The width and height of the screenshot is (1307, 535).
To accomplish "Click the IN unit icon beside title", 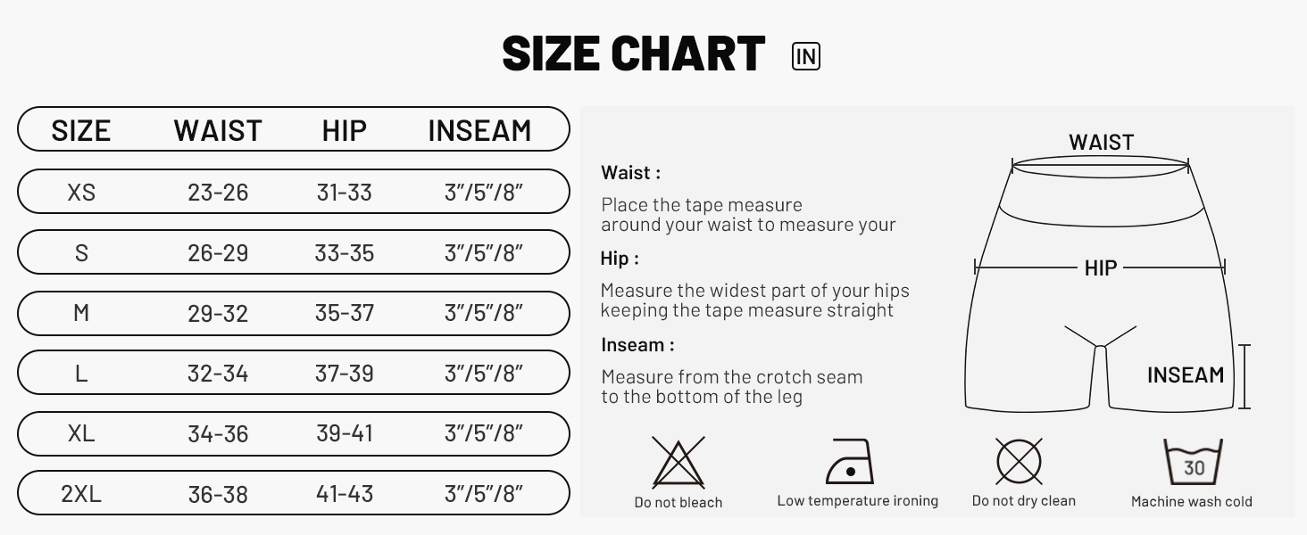I will point(805,56).
